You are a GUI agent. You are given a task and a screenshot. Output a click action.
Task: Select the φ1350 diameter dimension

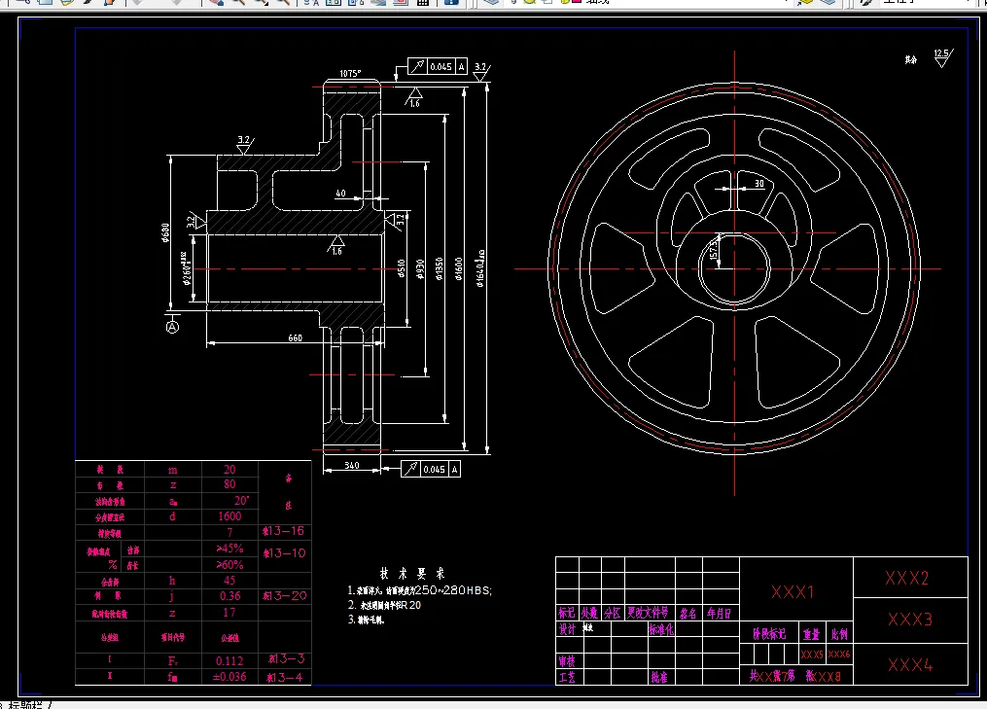coord(440,268)
